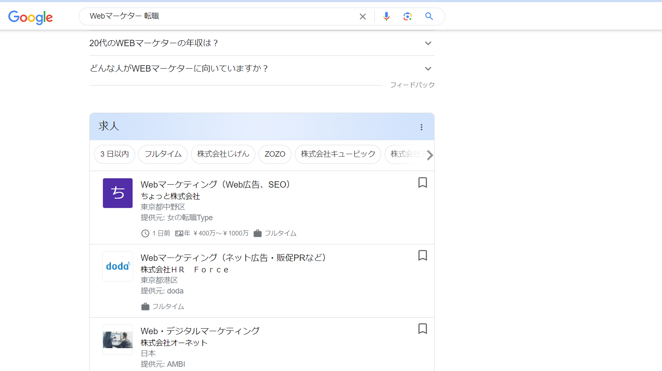The image size is (662, 371).
Task: Click the arrow to reveal more filter chips
Action: [430, 155]
